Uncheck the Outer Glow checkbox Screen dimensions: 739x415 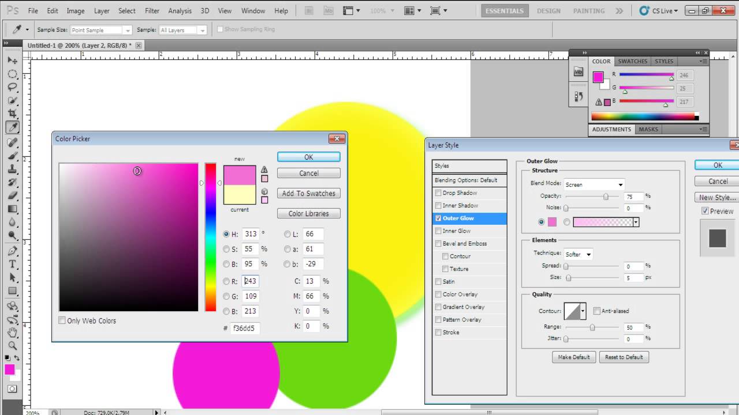pyautogui.click(x=438, y=218)
